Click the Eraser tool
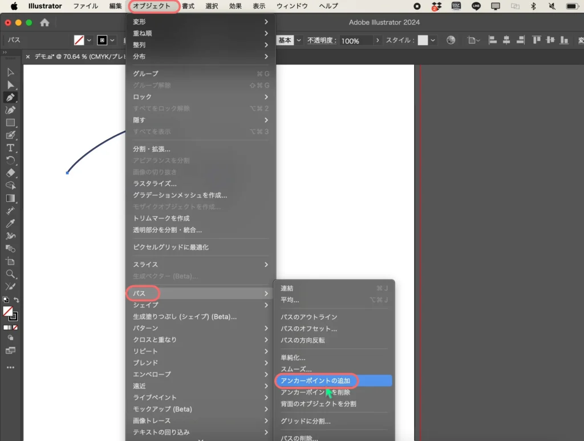This screenshot has width=584, height=441. [x=10, y=173]
